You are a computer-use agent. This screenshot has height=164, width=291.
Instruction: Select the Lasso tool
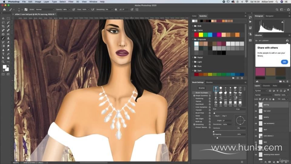[x=3, y=22]
